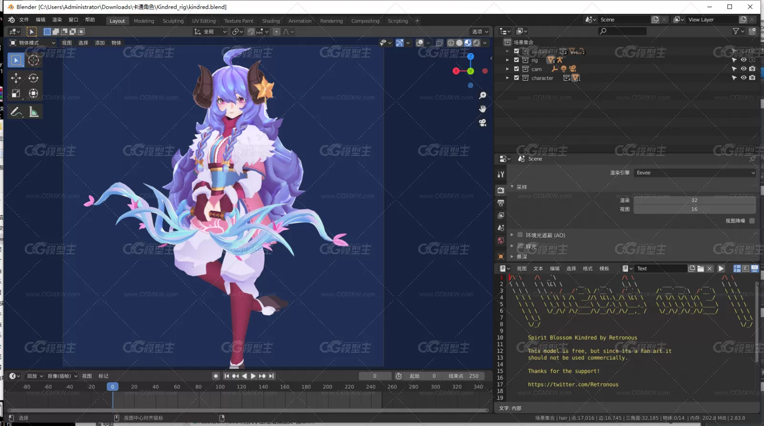Open the 选项 options dropdown
The image size is (764, 426).
click(x=480, y=32)
